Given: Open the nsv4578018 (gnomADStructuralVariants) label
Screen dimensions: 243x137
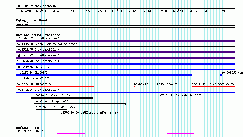Looking at the screenshot, I should (88, 112).
